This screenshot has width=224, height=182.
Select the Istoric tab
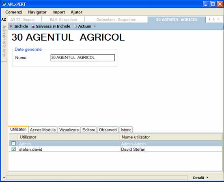point(126,130)
